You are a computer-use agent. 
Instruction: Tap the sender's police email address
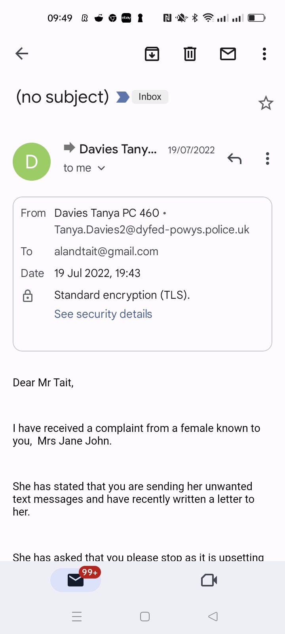click(x=152, y=230)
